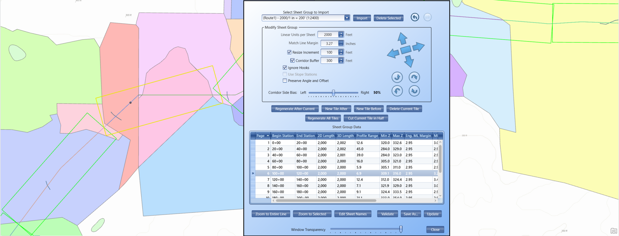
Task: Click the table's horizontal scrollbar thumb
Action: click(326, 201)
